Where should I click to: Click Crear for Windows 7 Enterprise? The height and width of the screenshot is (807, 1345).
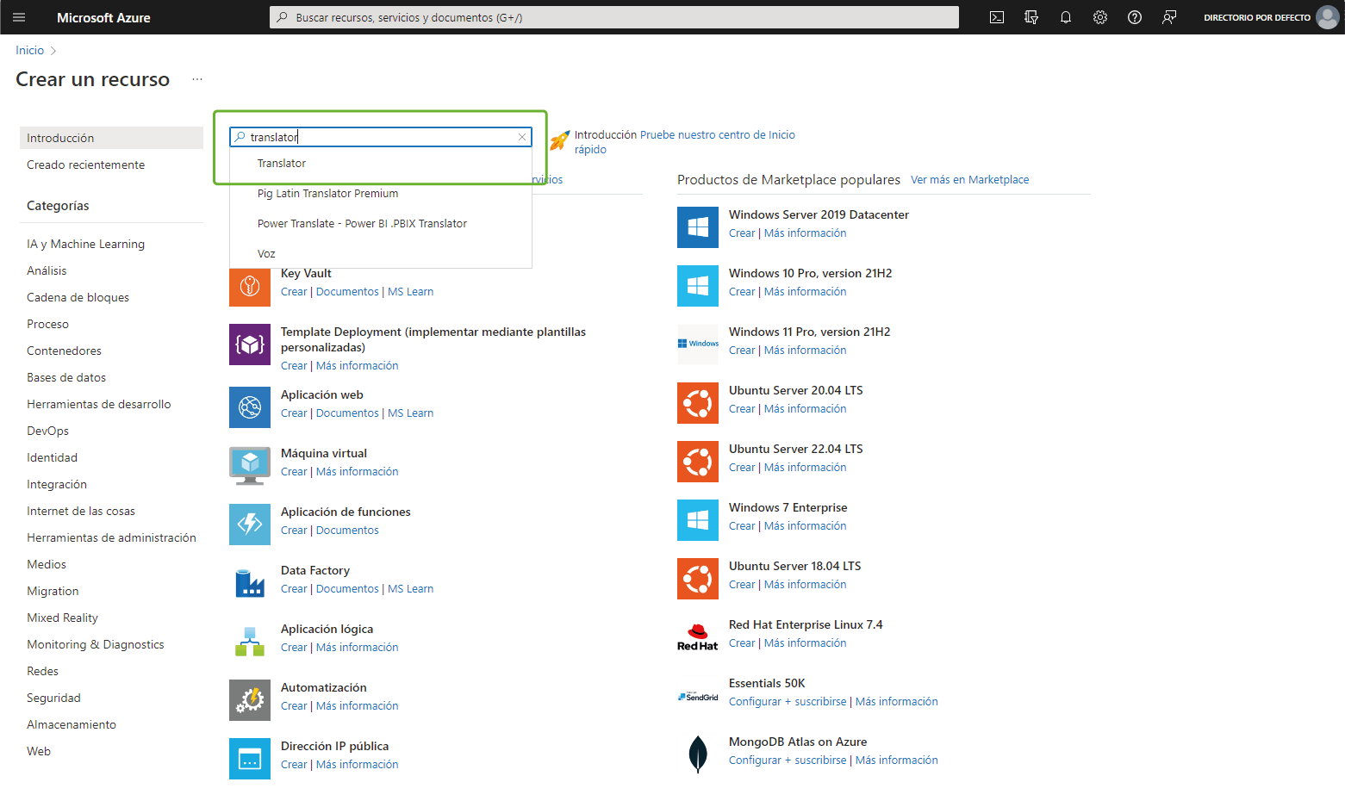pyautogui.click(x=742, y=526)
